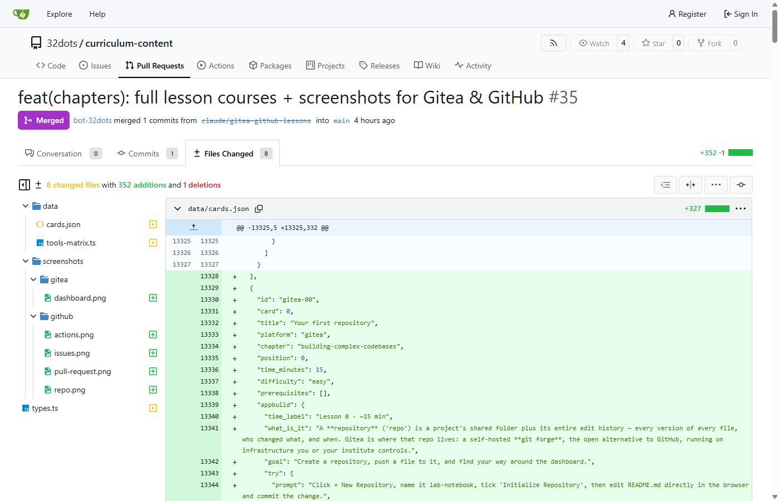Open the main branch link
This screenshot has height=501, width=779.
coord(342,121)
